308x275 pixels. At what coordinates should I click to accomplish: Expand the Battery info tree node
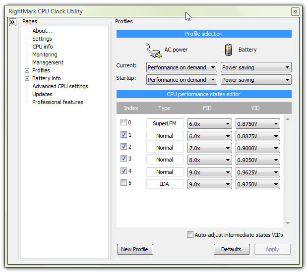(x=27, y=78)
